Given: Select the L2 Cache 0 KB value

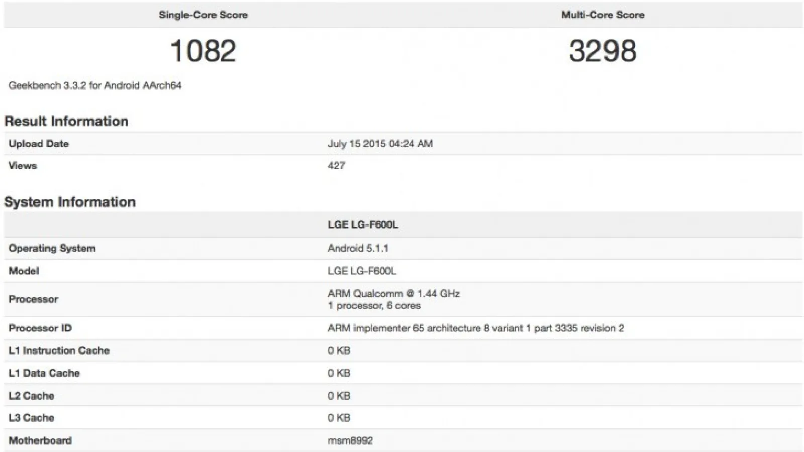Looking at the screenshot, I should click(x=339, y=396).
